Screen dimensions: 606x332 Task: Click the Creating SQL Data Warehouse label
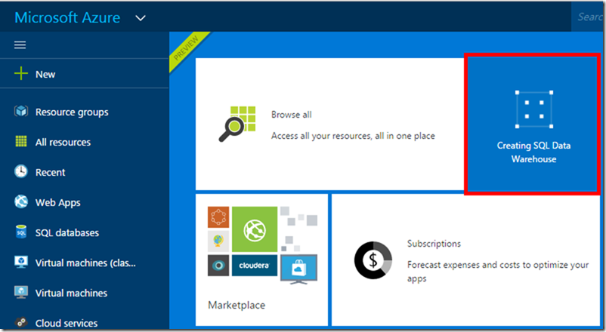[x=533, y=152]
